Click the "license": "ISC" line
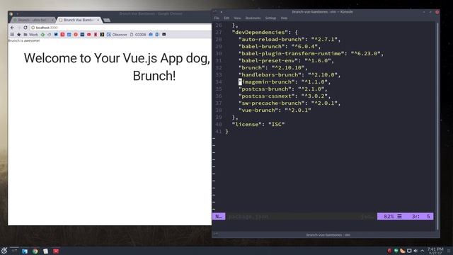 258,125
